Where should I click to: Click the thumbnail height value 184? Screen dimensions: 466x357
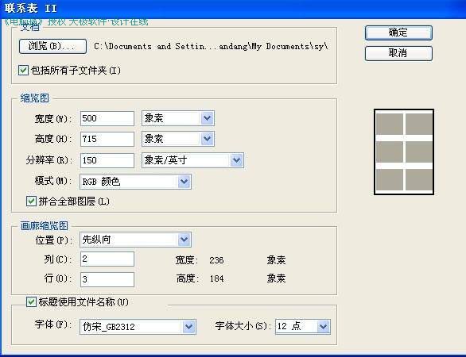(216, 278)
